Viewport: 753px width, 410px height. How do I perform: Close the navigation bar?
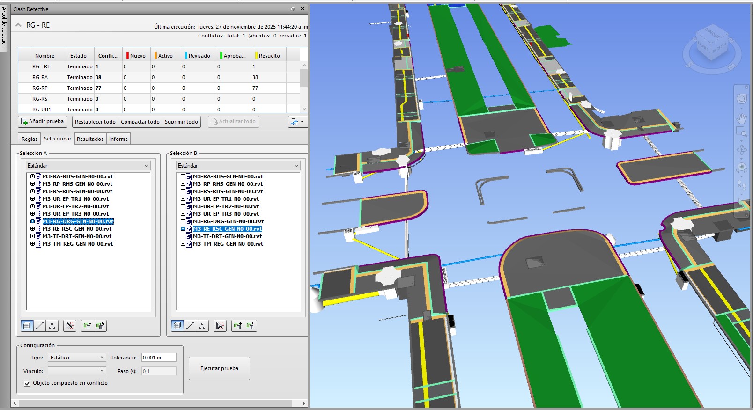(747, 87)
